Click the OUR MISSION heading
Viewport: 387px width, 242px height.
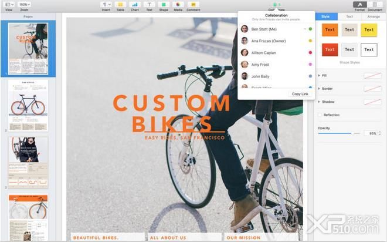tap(243, 238)
